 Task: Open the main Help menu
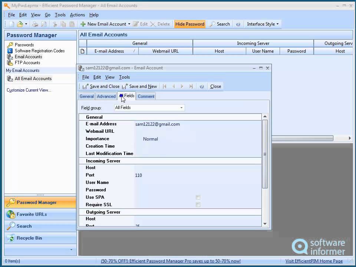(x=94, y=15)
